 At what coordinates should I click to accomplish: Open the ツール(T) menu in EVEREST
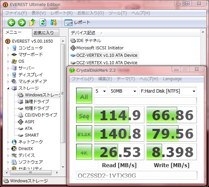118,13
